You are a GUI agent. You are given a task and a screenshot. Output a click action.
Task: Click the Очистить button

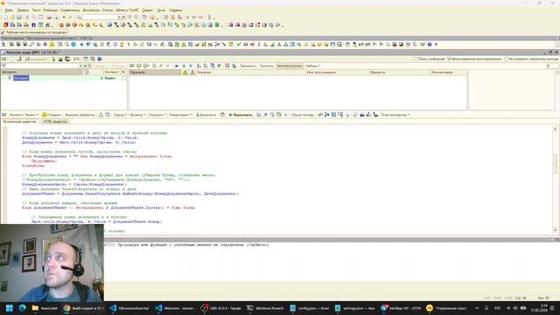coord(266,66)
